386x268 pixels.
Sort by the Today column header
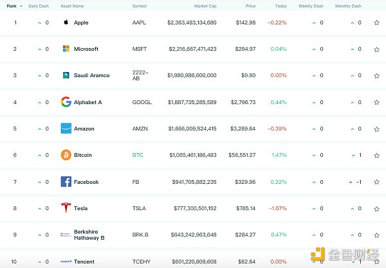coord(281,6)
